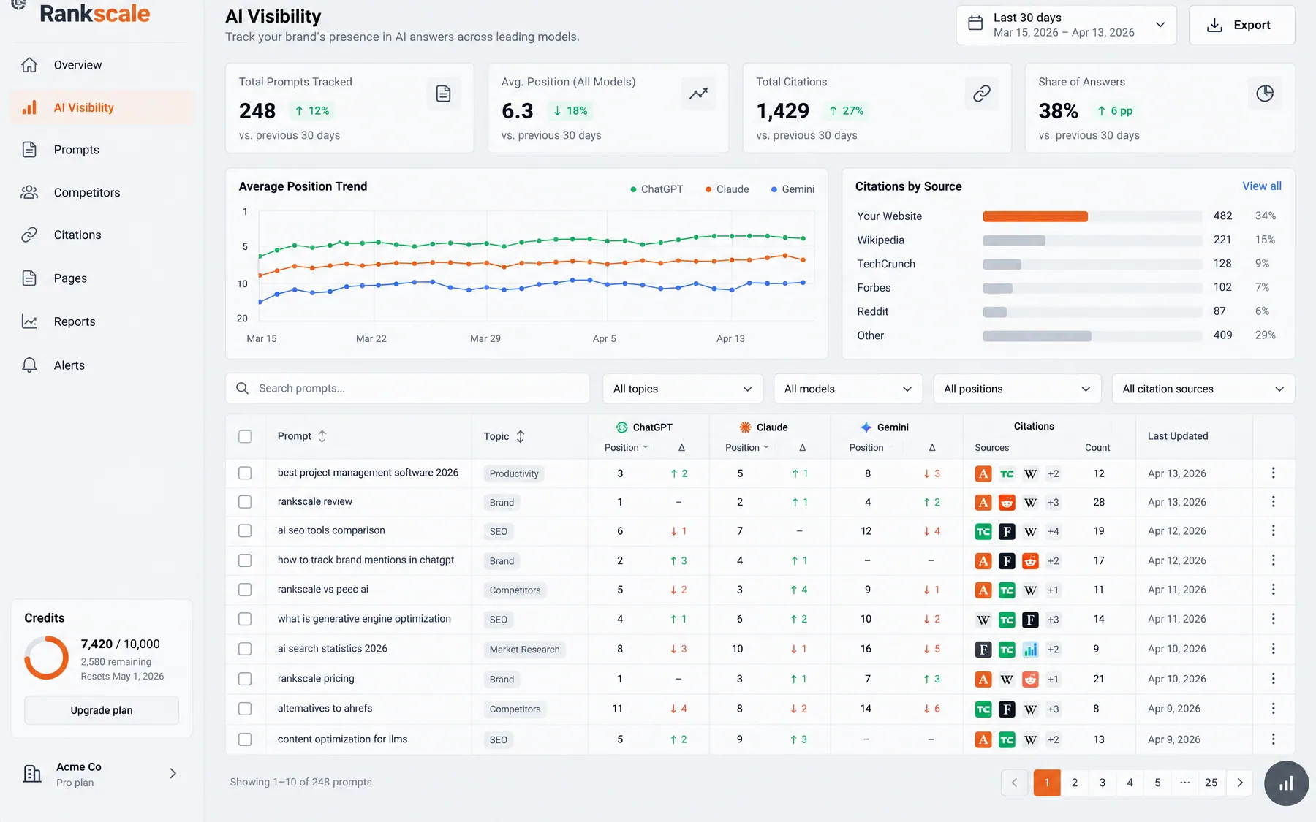Click the Export button
The height and width of the screenshot is (822, 1316).
pos(1241,25)
